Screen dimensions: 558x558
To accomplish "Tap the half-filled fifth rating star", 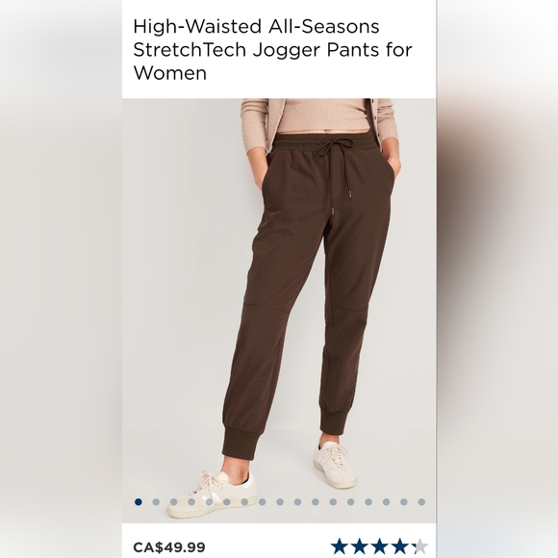I will [418, 546].
